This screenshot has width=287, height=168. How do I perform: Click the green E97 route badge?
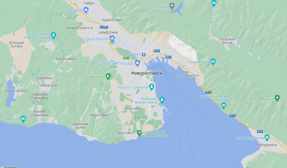[126, 58]
